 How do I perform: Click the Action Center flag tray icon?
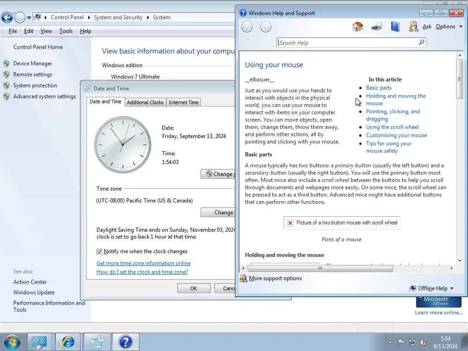tap(401, 342)
